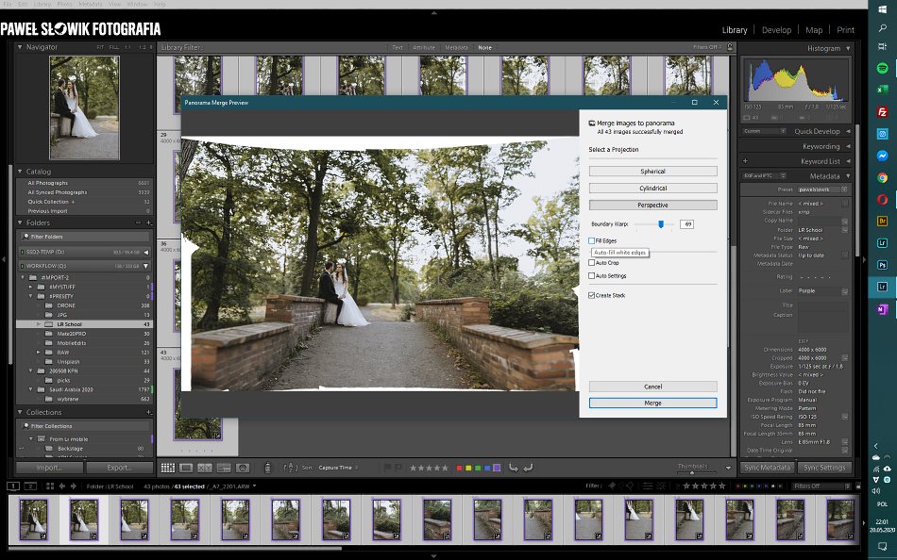Open FileZilla from the taskbar
The width and height of the screenshot is (897, 560).
point(882,112)
